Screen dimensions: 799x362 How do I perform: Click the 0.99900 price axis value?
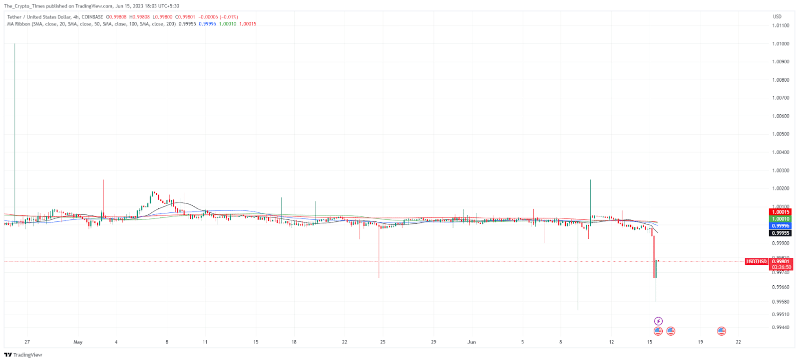tap(781, 243)
